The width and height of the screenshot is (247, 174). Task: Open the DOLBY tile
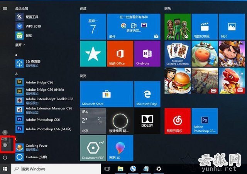pos(147,121)
